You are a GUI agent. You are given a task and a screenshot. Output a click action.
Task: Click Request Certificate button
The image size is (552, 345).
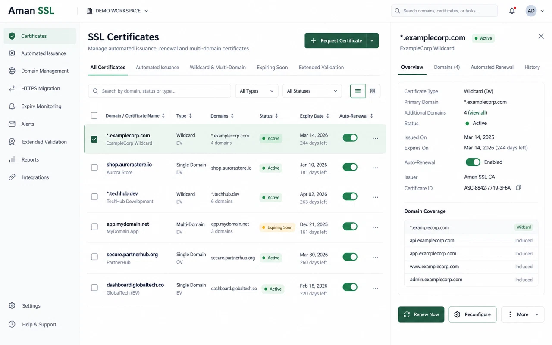(x=336, y=40)
